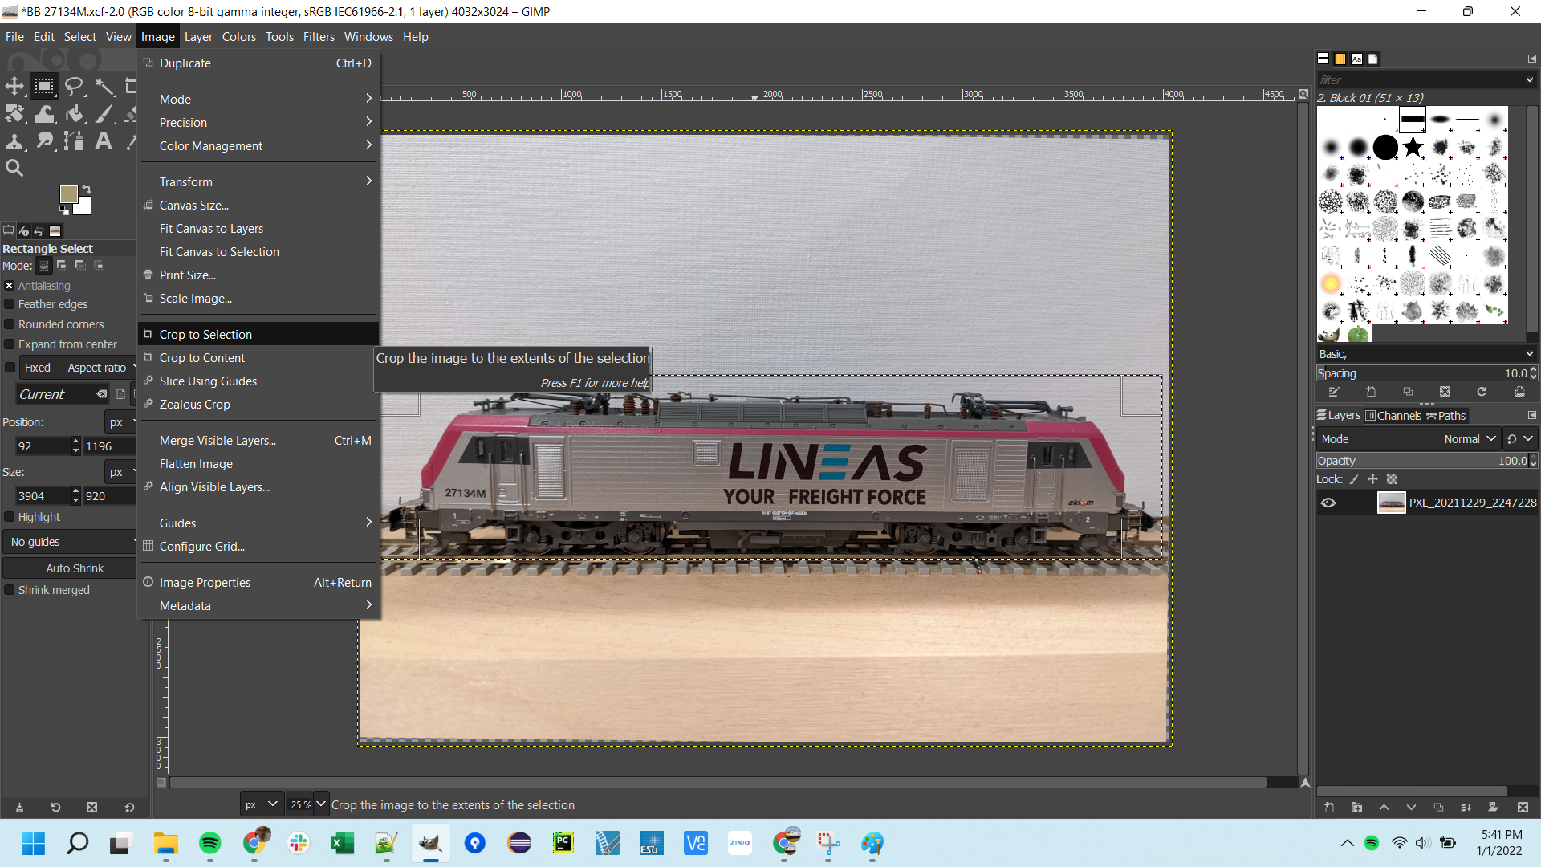Select the Warp Transform tool
Screen dimensions: 1541x867
click(44, 114)
